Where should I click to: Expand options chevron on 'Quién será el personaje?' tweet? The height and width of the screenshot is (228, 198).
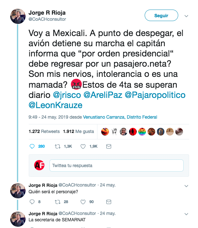pos(187,186)
